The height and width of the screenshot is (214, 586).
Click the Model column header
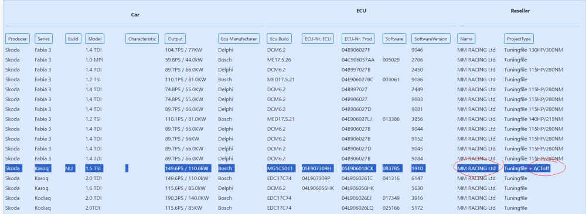[95, 39]
